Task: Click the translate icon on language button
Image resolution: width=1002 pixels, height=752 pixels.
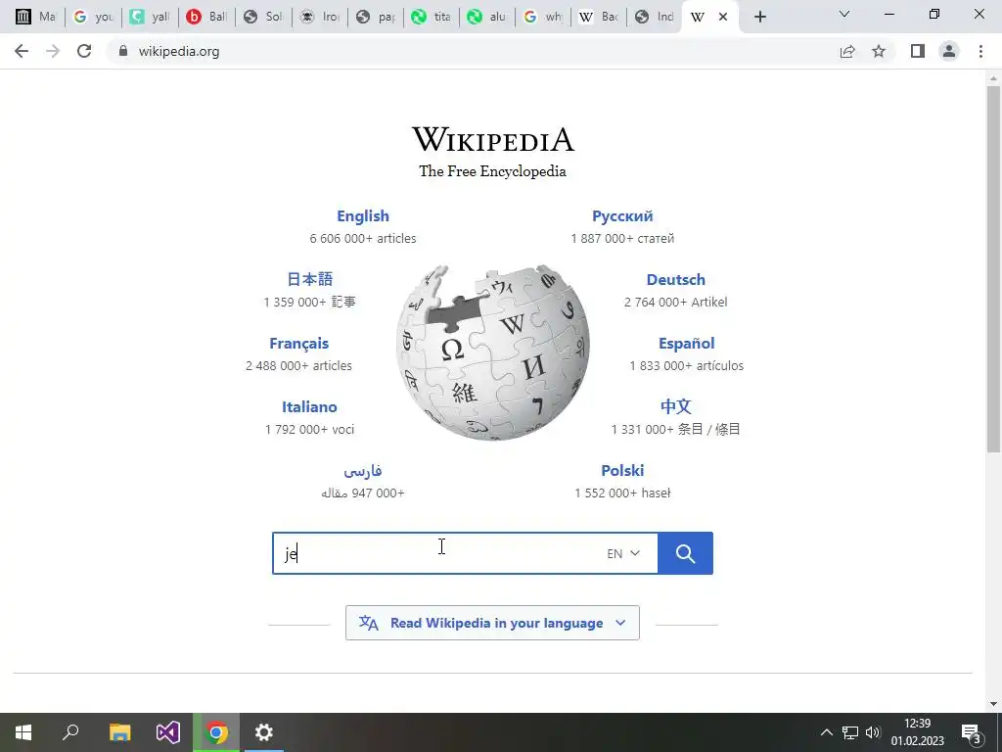Action: 368,623
